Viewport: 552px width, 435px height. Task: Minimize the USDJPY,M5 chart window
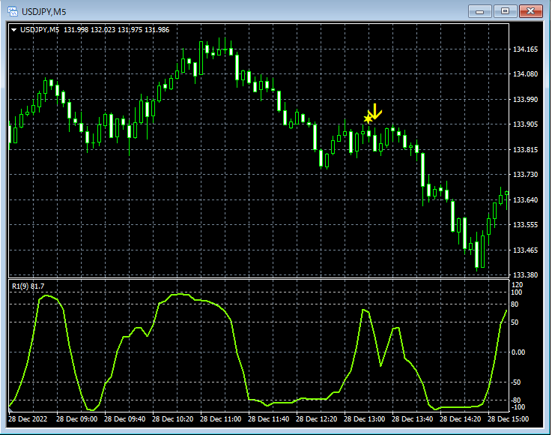click(x=479, y=12)
